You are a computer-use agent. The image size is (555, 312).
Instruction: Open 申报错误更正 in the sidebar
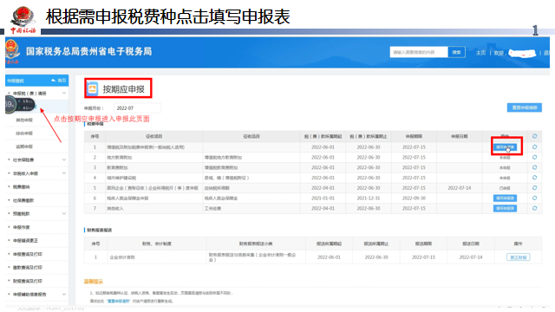(25, 241)
